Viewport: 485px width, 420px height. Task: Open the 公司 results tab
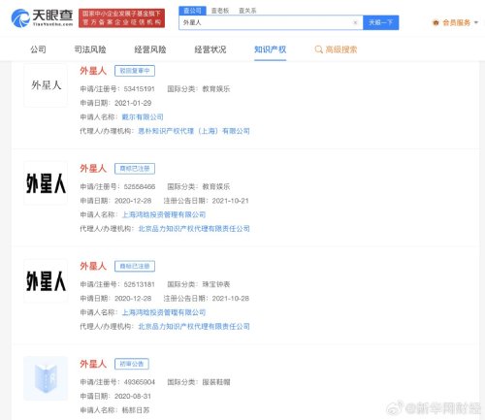pyautogui.click(x=38, y=49)
